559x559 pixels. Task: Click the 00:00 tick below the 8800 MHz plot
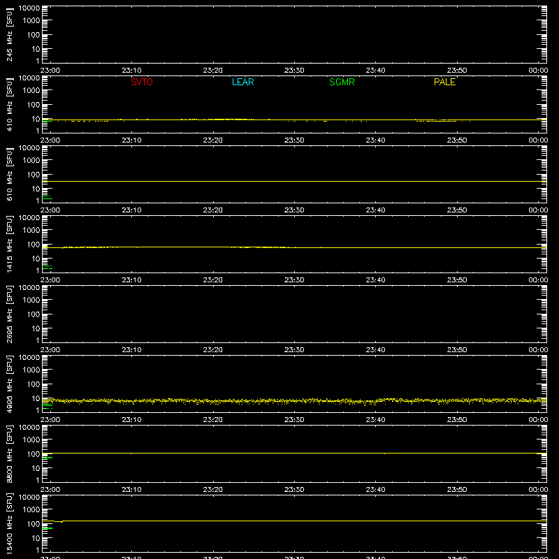coord(538,490)
